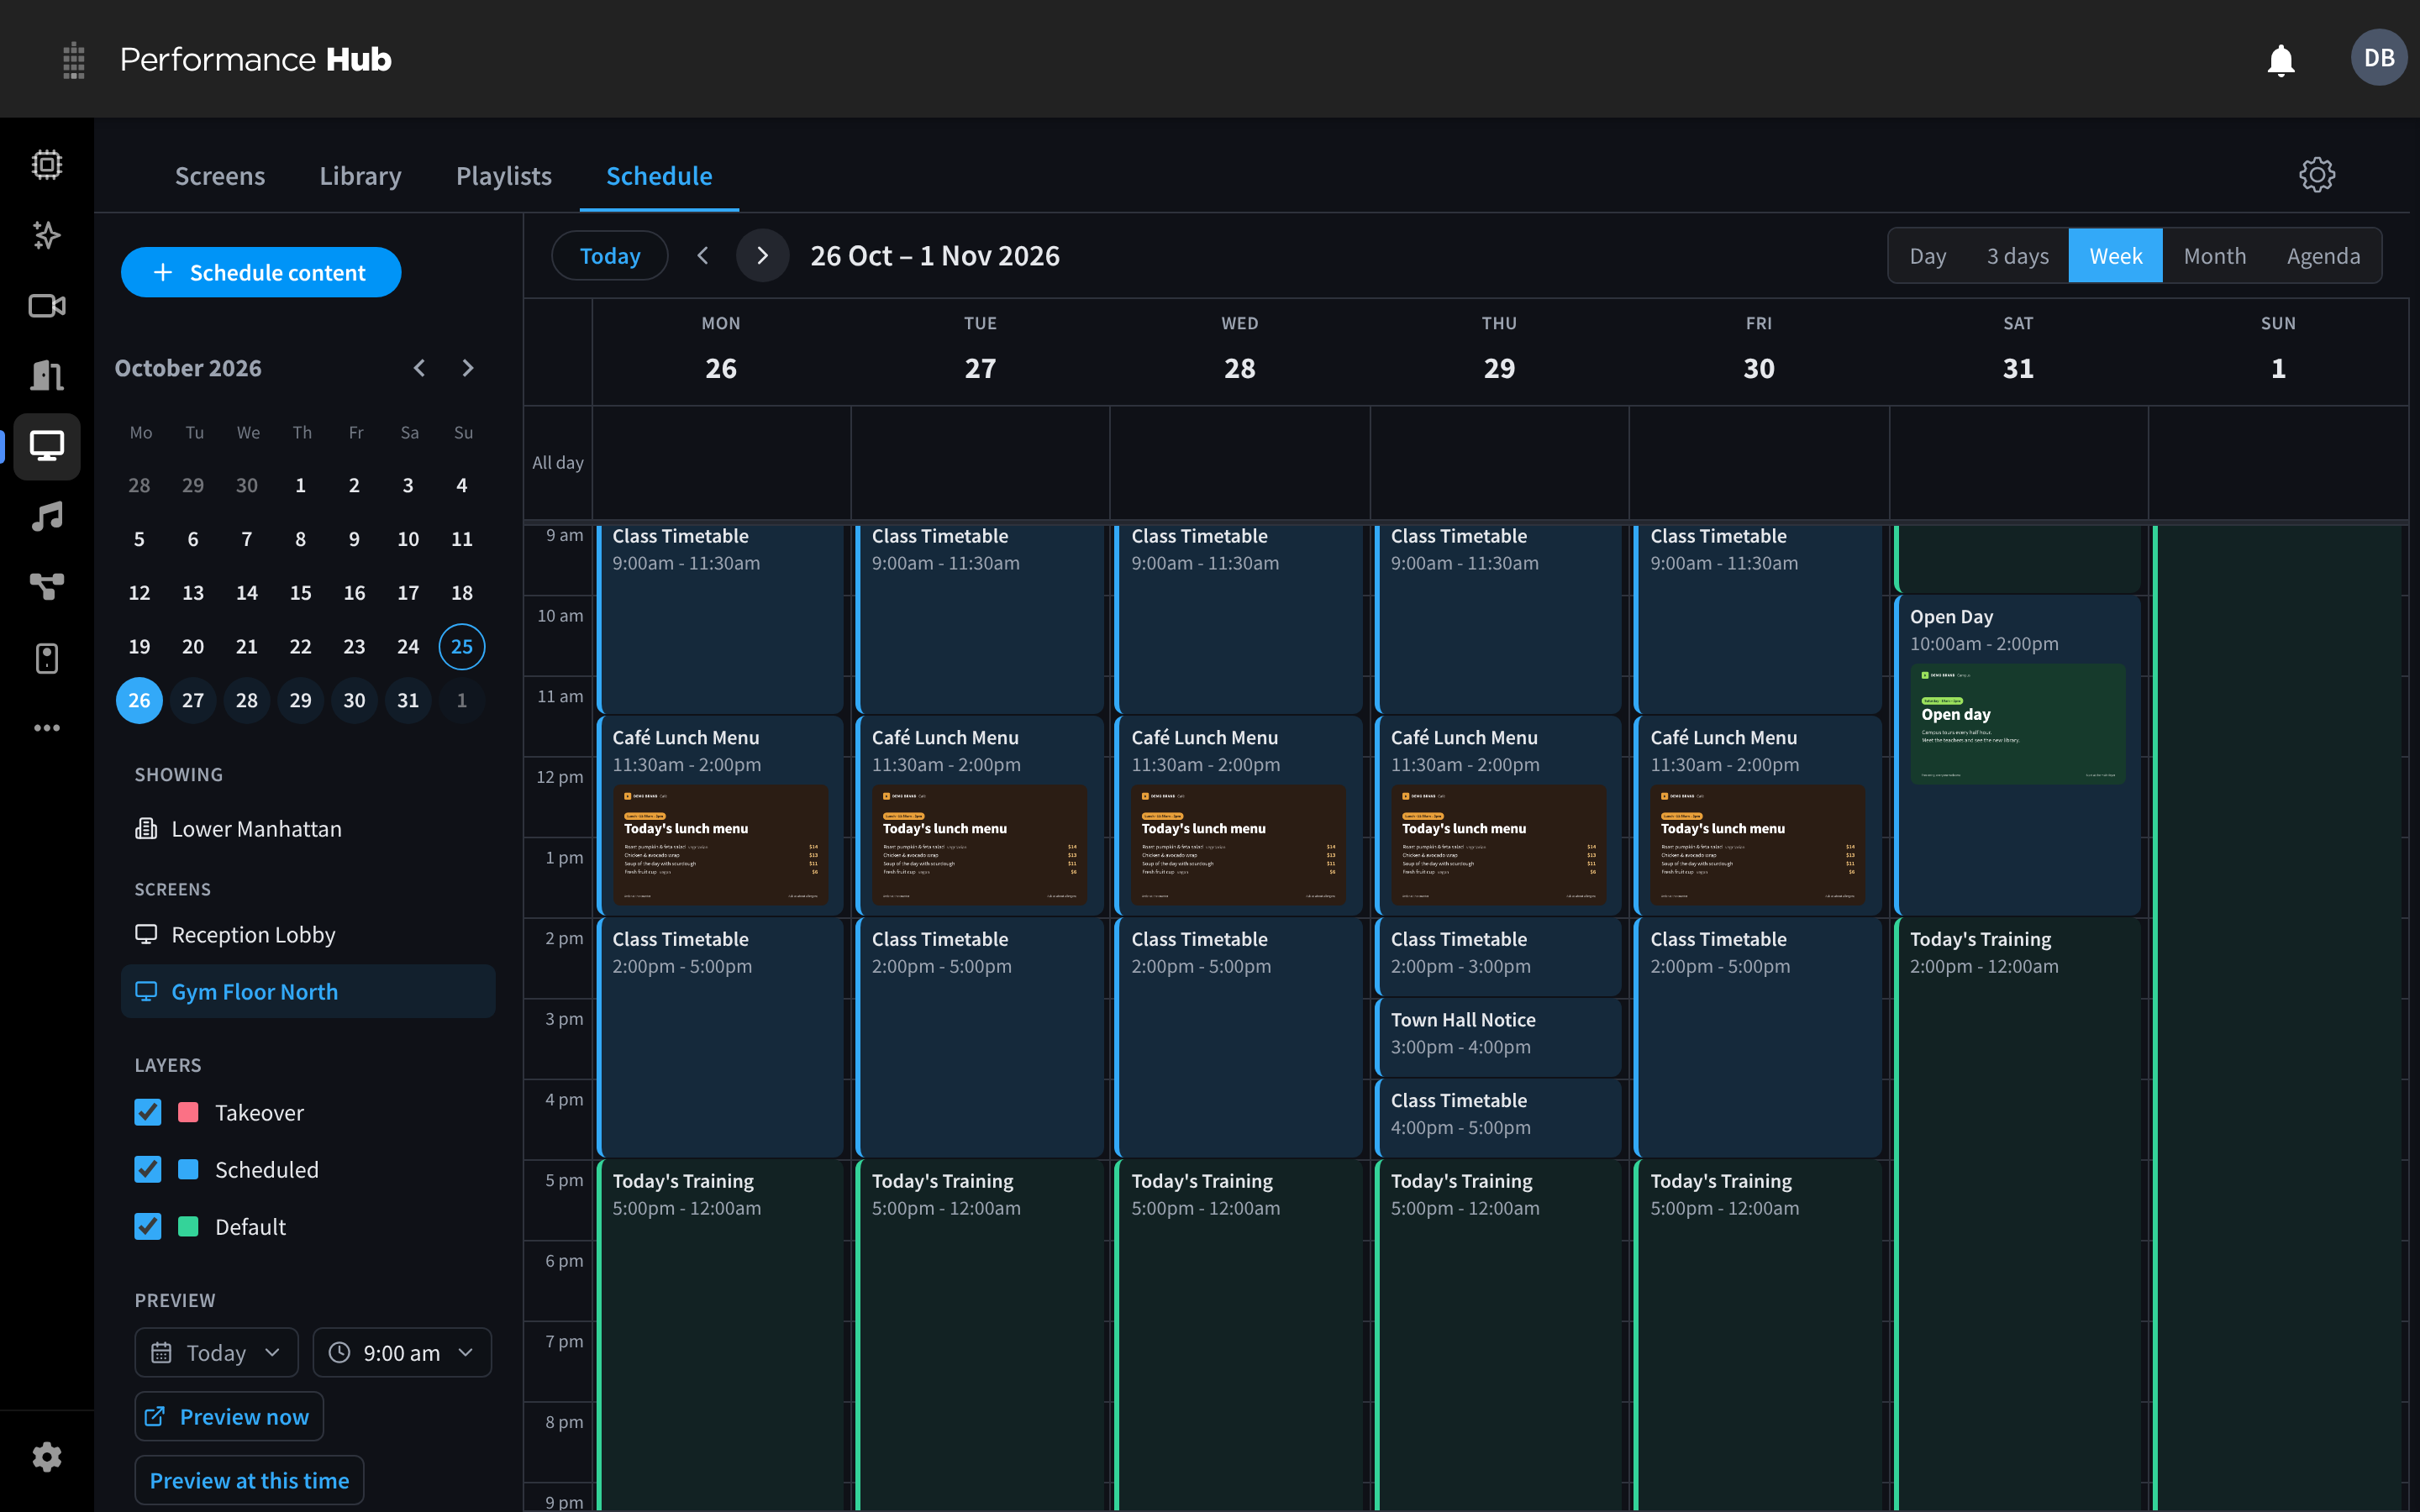Click the FRI 30 column header
Screen dimensions: 2420x1512
click(1758, 350)
